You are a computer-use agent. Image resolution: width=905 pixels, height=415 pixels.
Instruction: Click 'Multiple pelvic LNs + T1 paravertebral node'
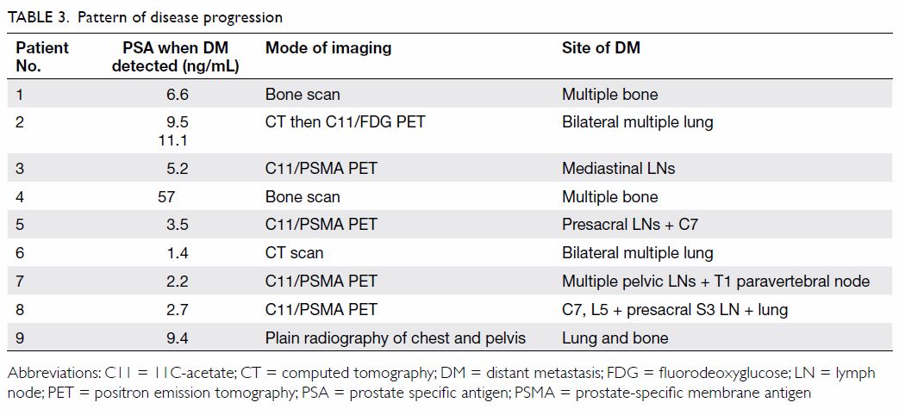pos(715,282)
